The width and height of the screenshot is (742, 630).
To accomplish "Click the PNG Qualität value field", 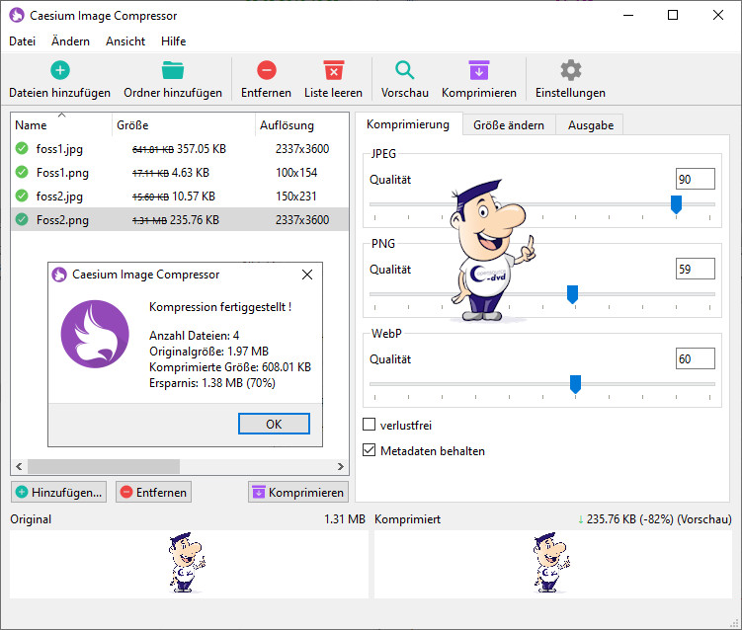I will [x=695, y=269].
